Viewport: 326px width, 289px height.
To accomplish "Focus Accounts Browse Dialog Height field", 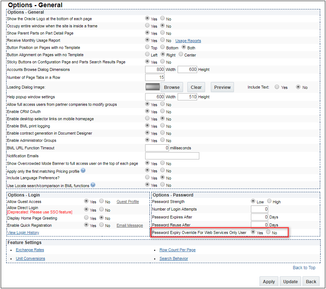I will tap(187, 69).
